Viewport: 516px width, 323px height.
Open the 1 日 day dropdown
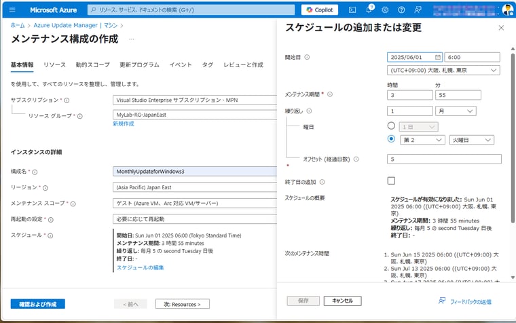click(419, 127)
